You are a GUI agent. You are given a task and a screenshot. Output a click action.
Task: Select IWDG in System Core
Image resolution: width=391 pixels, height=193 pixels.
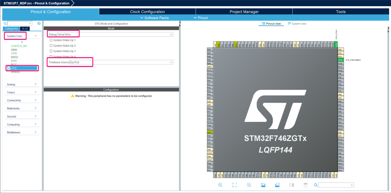[x=14, y=57]
